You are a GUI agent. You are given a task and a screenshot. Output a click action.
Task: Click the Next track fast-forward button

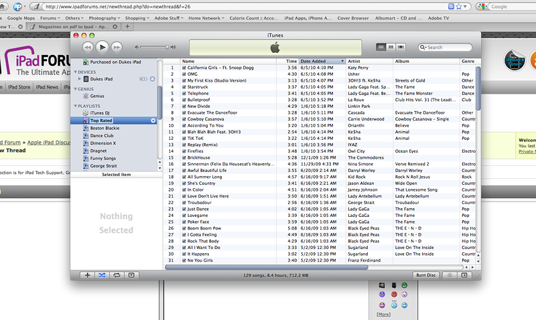(x=117, y=47)
